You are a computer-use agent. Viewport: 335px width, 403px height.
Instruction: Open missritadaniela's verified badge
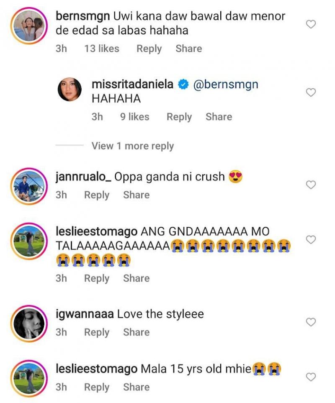[x=183, y=84]
